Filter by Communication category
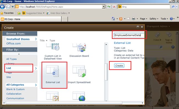This screenshot has width=179, height=109. coord(15,98)
